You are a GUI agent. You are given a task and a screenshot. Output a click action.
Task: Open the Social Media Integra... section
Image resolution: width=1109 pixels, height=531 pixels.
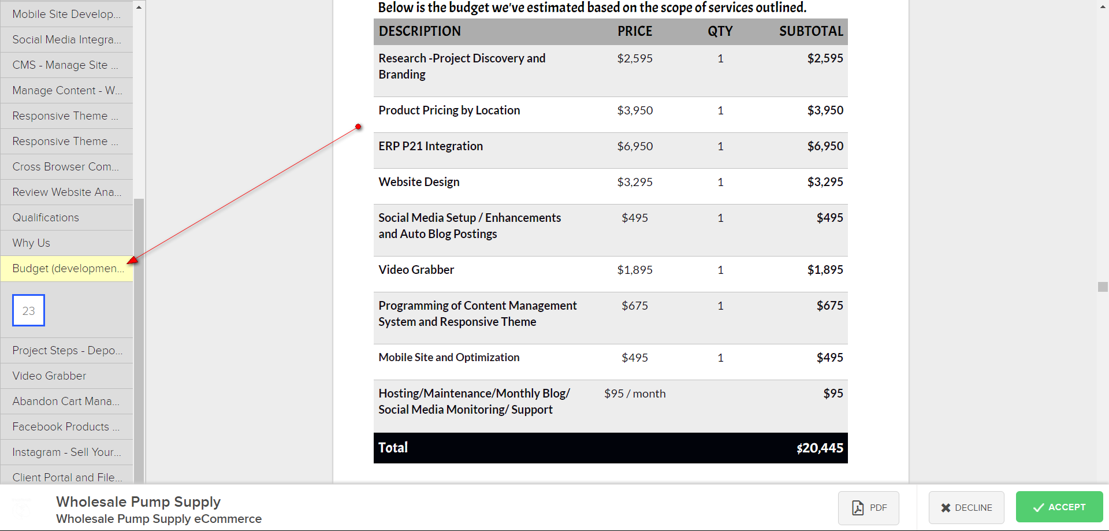pyautogui.click(x=66, y=39)
